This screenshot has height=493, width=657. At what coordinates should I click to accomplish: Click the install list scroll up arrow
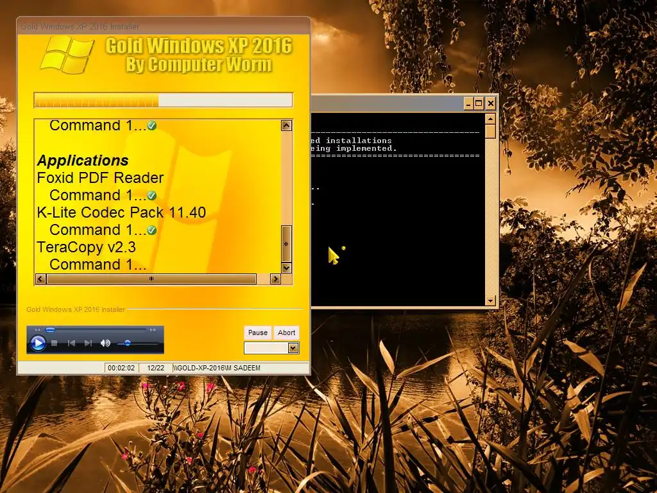286,125
